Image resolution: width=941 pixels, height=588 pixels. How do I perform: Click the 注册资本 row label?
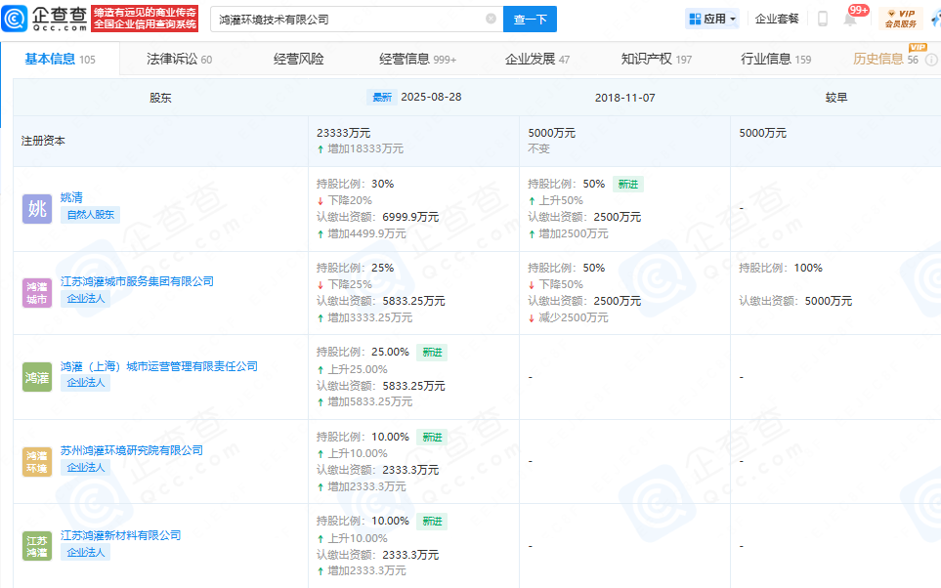point(43,141)
